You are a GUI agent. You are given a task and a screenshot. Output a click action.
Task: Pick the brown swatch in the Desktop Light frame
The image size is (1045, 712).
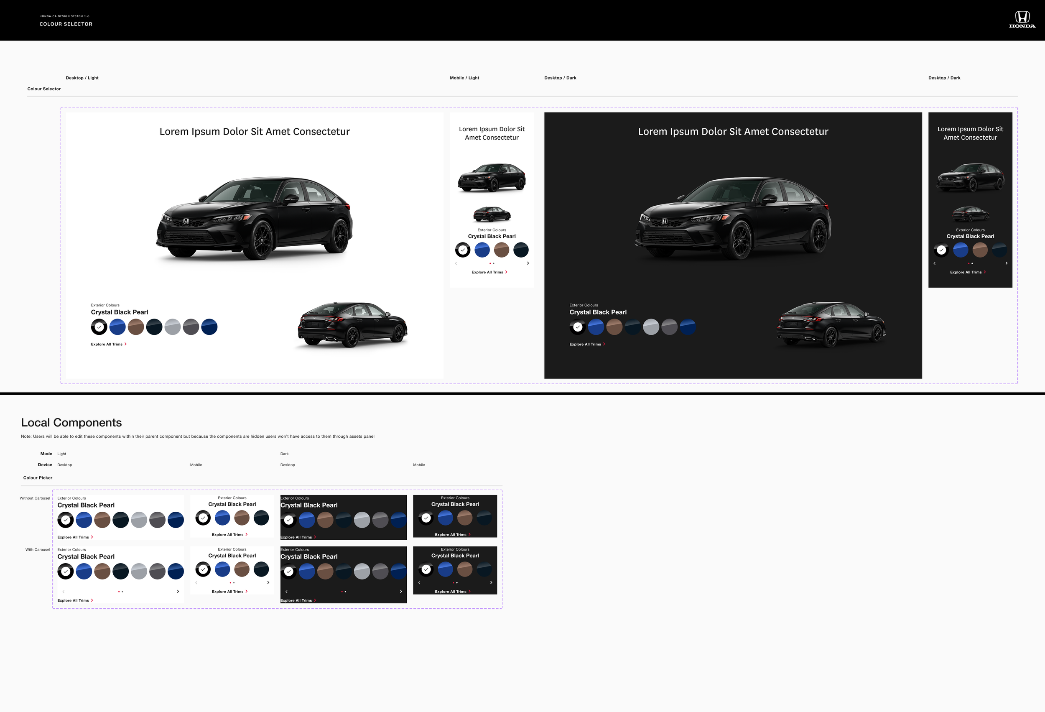click(136, 327)
